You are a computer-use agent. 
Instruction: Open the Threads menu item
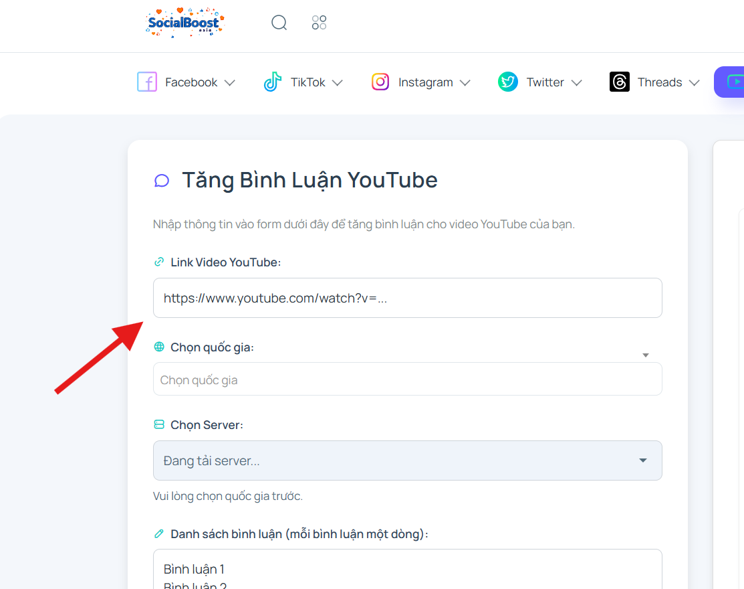click(x=655, y=82)
